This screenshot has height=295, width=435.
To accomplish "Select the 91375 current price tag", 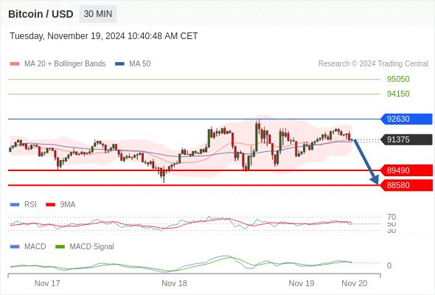I will click(x=406, y=139).
